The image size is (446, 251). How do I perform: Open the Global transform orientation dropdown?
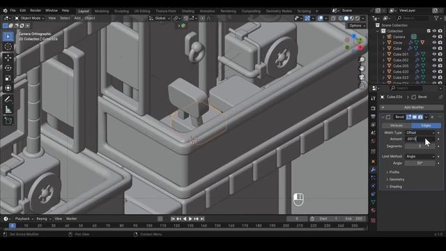pos(160,18)
